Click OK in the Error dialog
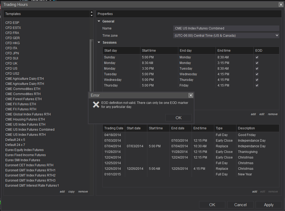This screenshot has width=285, height=211. 178,118
